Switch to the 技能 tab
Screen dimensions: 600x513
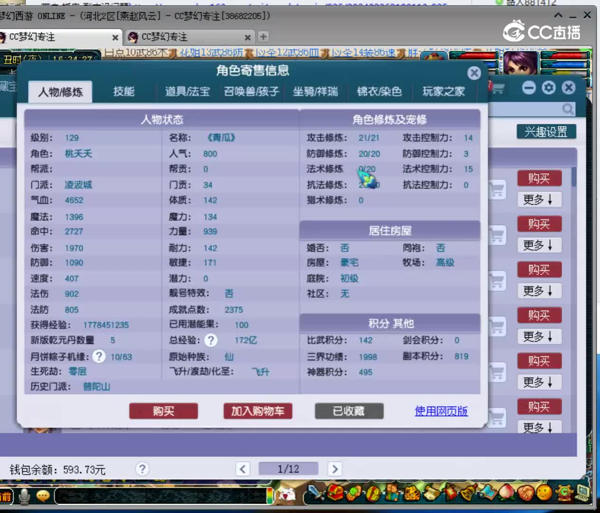click(x=124, y=91)
